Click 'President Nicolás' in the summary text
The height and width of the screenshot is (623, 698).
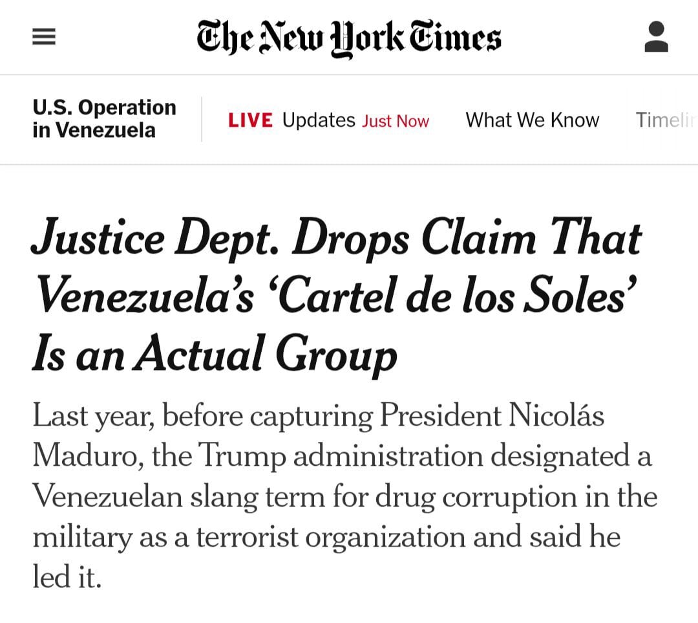492,416
